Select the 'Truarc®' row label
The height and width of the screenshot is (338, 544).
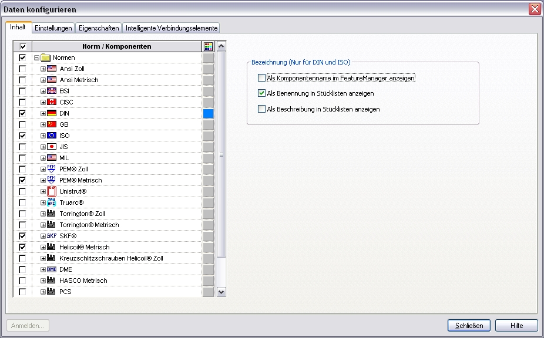point(72,202)
